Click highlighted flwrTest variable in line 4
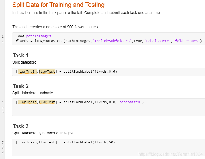The width and height of the screenshot is (205, 159). [47, 102]
